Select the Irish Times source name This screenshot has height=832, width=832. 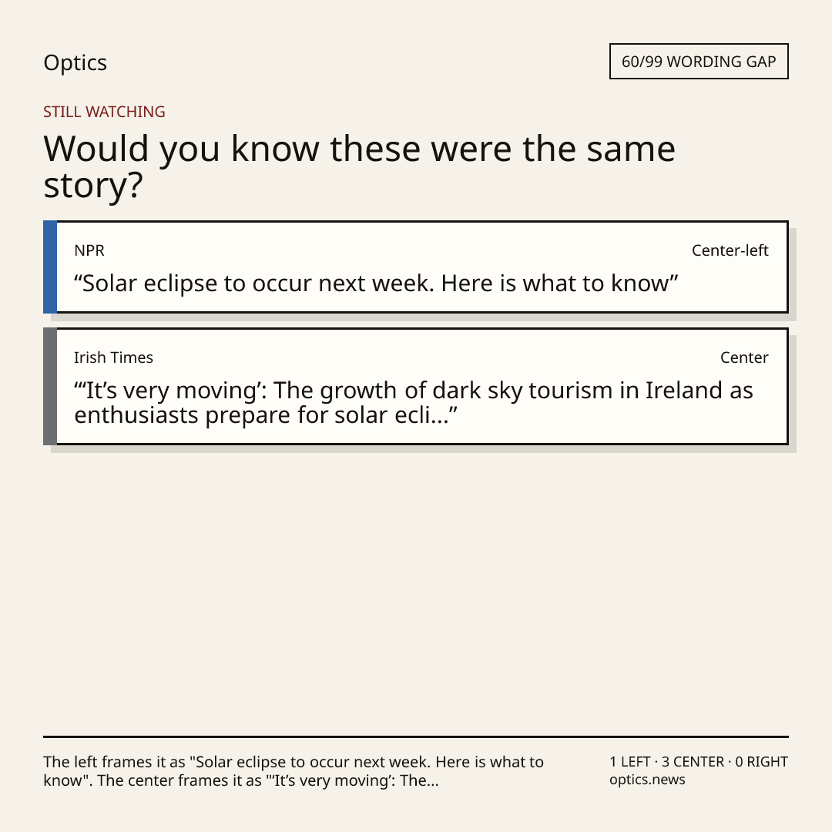click(x=113, y=357)
